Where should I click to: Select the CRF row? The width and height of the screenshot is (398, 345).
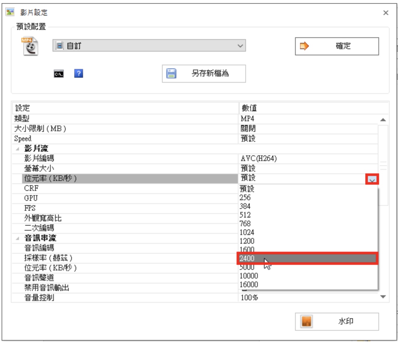(x=125, y=188)
